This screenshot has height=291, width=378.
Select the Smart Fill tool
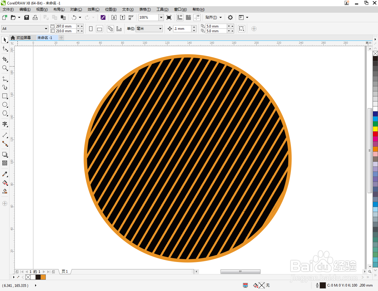pyautogui.click(x=5, y=191)
